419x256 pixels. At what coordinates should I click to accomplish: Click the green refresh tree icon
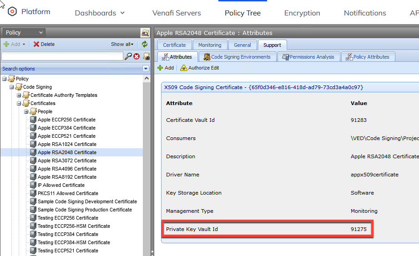point(145,44)
